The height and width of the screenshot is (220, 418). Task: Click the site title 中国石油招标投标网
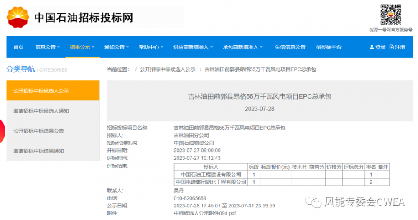pos(84,18)
